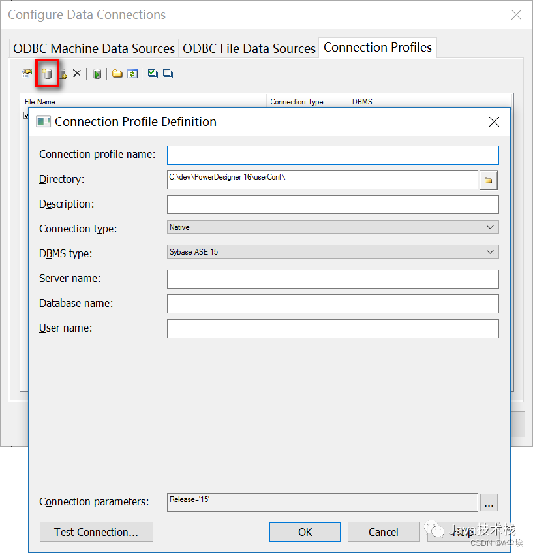533x553 pixels.
Task: Click the User name input field
Action: click(333, 328)
